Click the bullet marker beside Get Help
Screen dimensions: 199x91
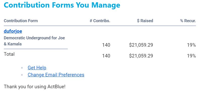22,68
